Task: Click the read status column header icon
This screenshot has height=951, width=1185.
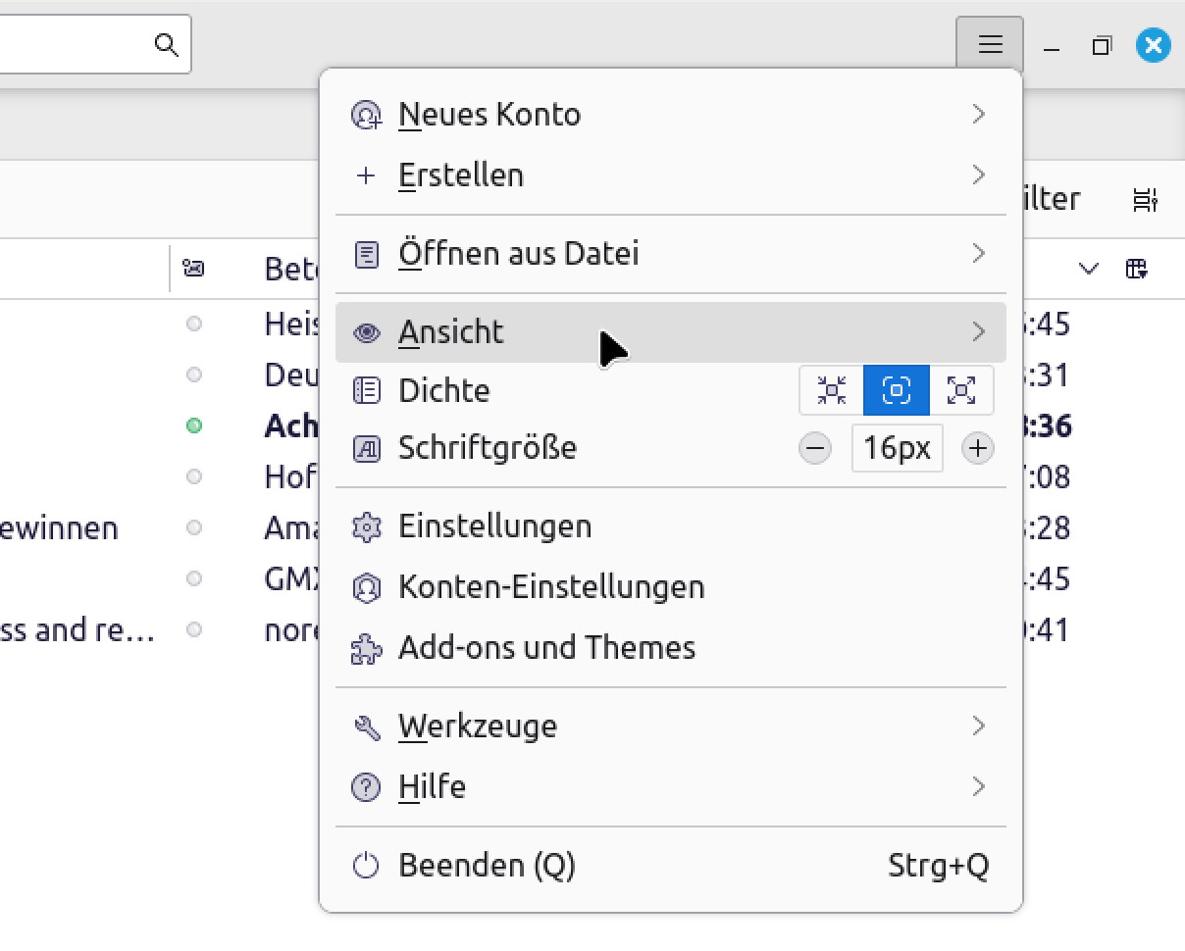Action: [x=194, y=269]
